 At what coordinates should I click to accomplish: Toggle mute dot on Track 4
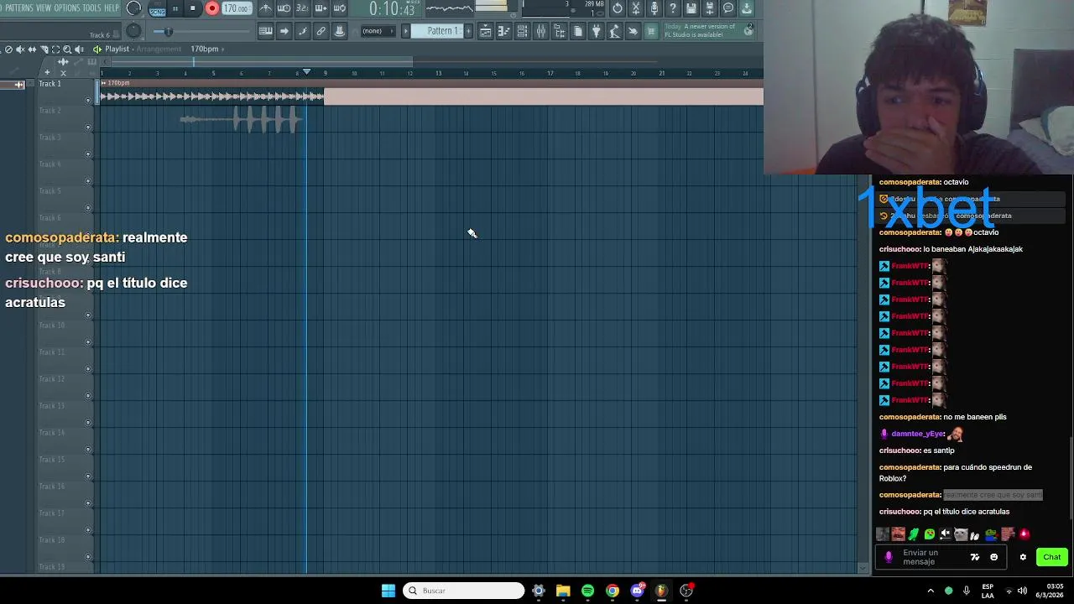point(88,181)
